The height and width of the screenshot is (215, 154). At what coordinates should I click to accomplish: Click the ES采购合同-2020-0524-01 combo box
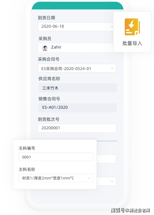click(77, 68)
